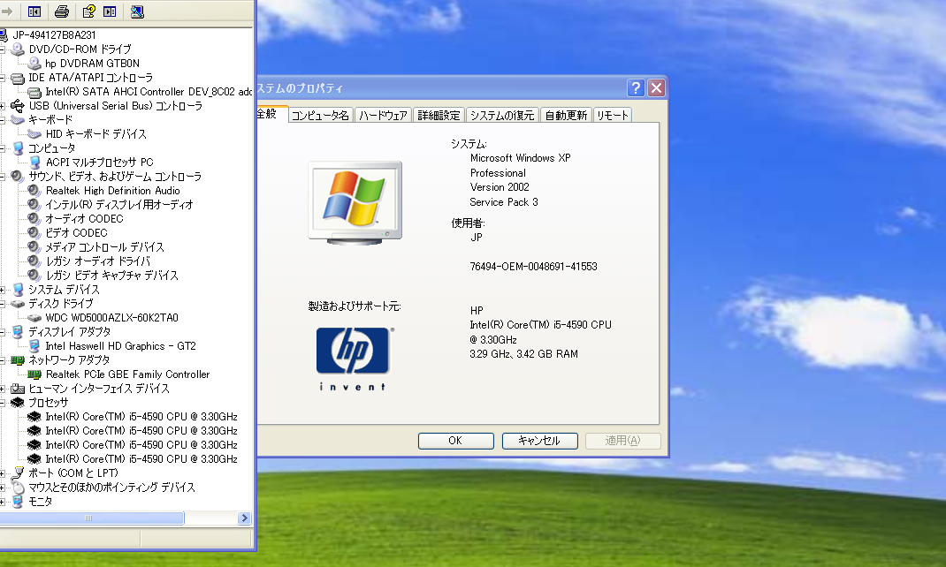Click the printer icon in the toolbar
Viewport: 946px width, 567px height.
(62, 11)
